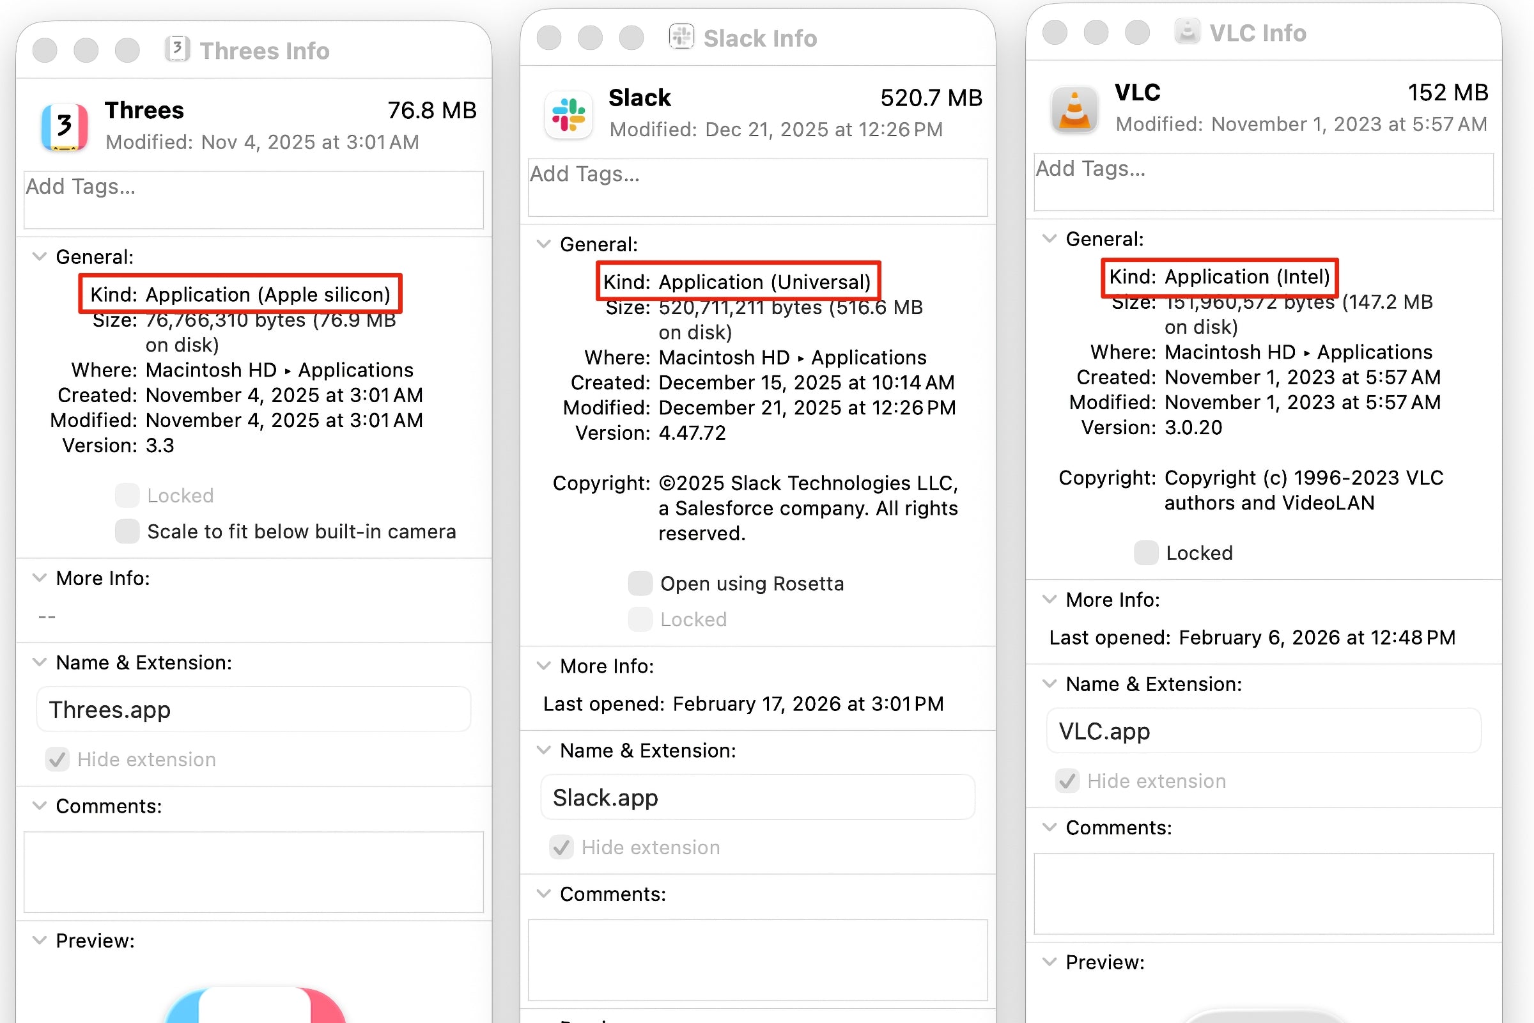This screenshot has height=1023, width=1534.
Task: Uncheck Hide extension in VLC info
Action: pos(1067,781)
